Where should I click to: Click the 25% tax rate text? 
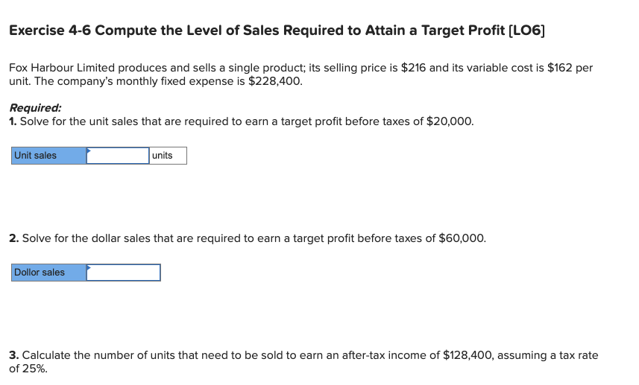coord(37,369)
